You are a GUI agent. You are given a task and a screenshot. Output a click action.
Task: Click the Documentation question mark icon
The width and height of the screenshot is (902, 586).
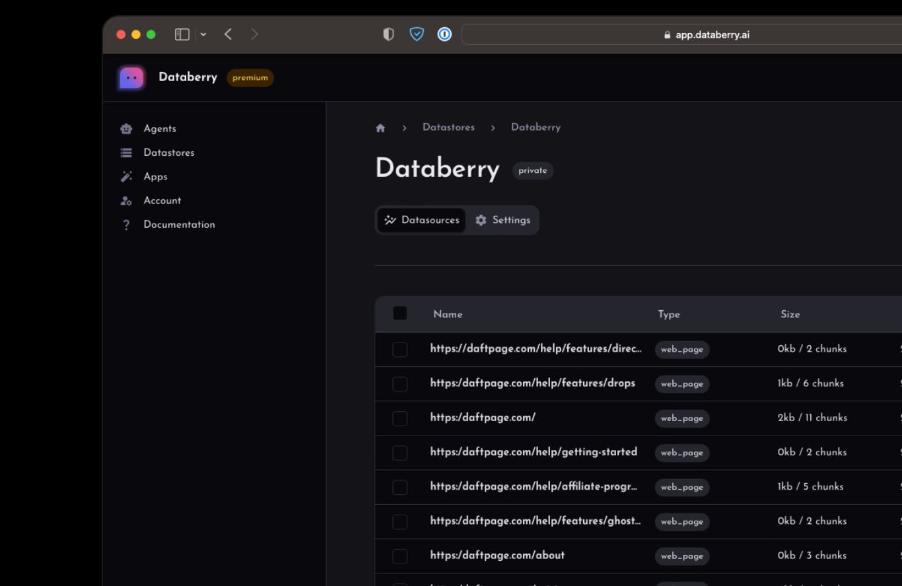[126, 225]
